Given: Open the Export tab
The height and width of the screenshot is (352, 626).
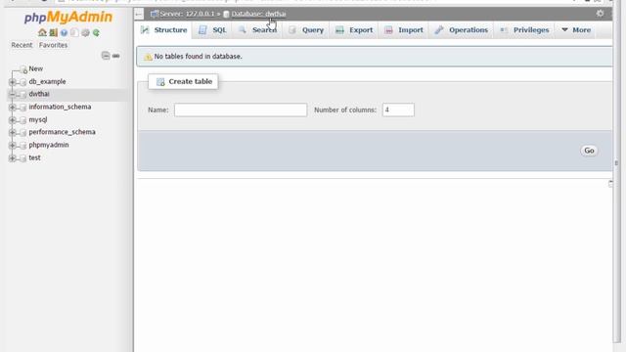Looking at the screenshot, I should [354, 30].
